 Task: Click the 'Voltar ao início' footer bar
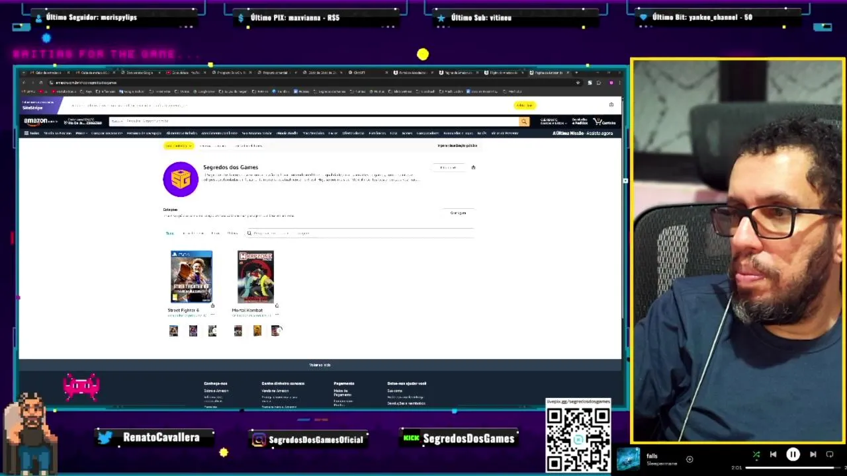[320, 365]
